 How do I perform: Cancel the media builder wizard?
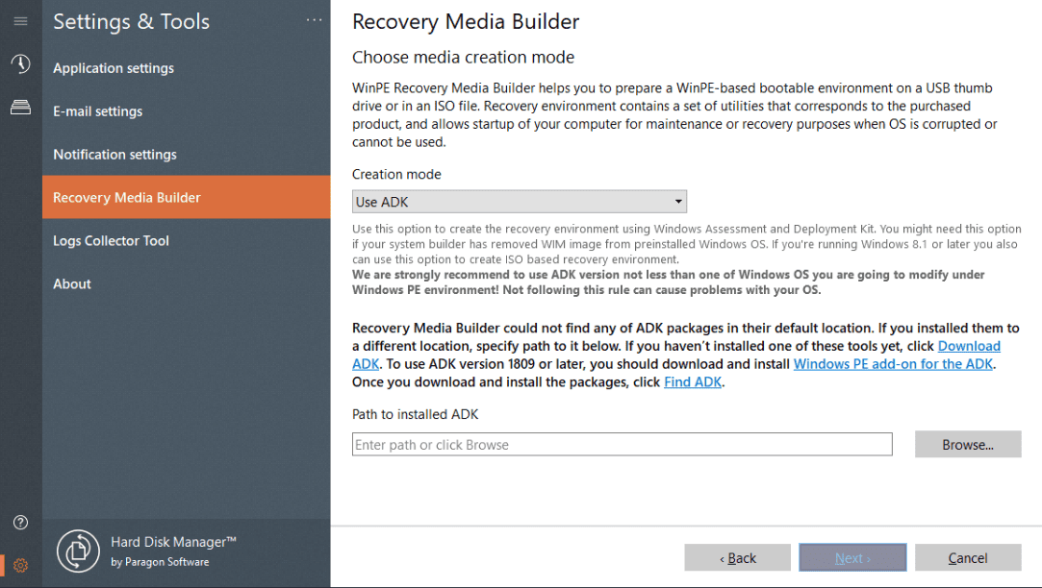click(x=968, y=558)
